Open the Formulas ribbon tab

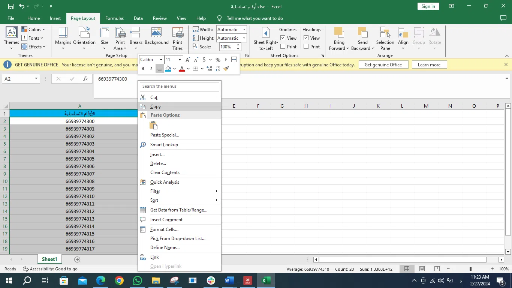[114, 18]
